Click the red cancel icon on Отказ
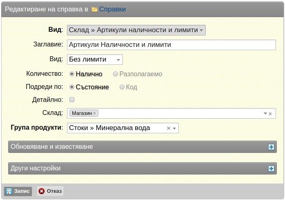The image size is (285, 201). 41,191
